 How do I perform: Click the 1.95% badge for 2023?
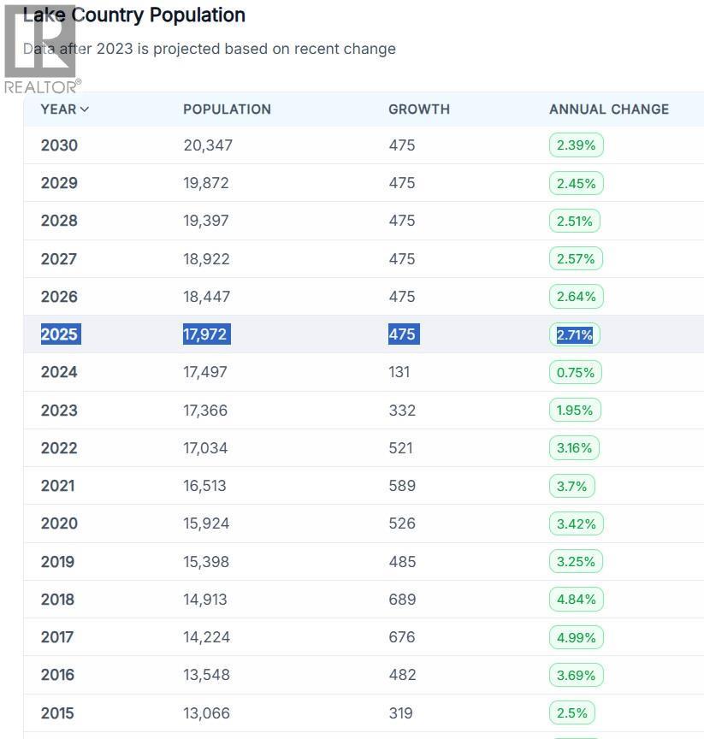[x=575, y=411]
